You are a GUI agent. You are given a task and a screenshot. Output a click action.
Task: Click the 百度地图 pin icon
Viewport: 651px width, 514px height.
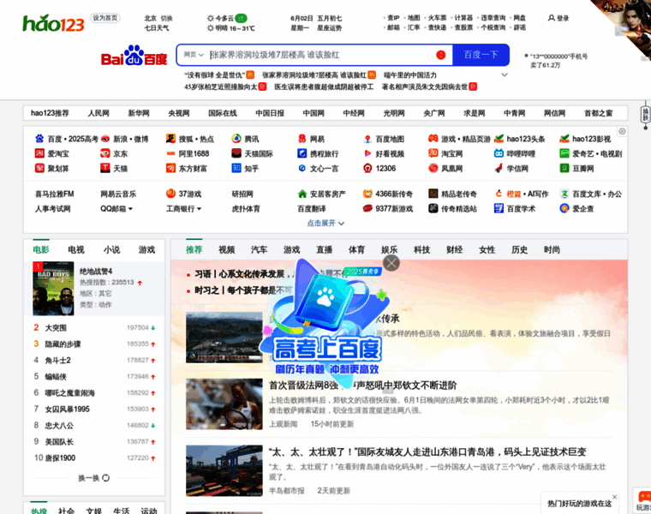pos(367,139)
